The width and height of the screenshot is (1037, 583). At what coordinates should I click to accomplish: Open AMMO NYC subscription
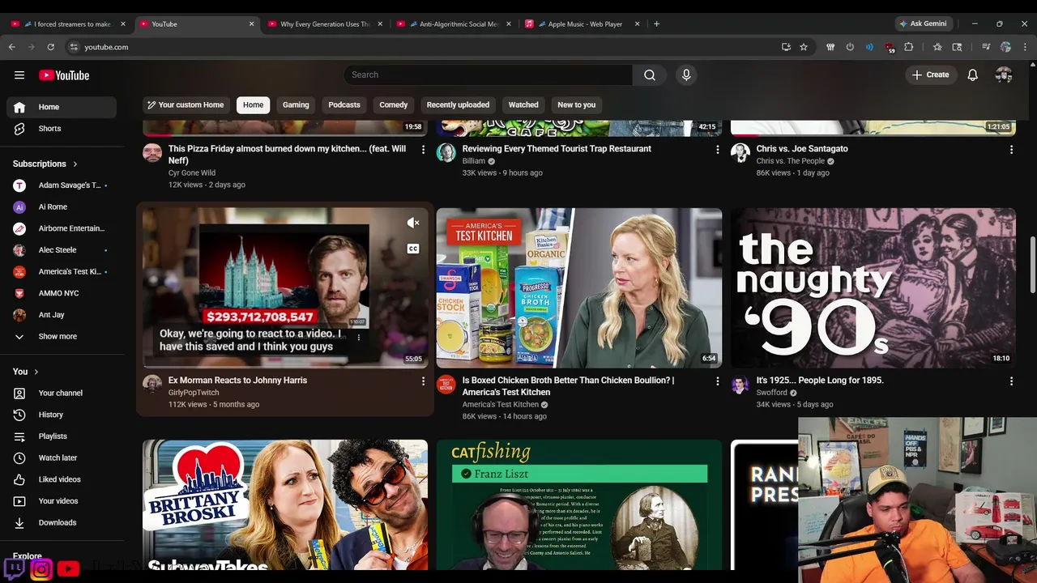(x=62, y=293)
